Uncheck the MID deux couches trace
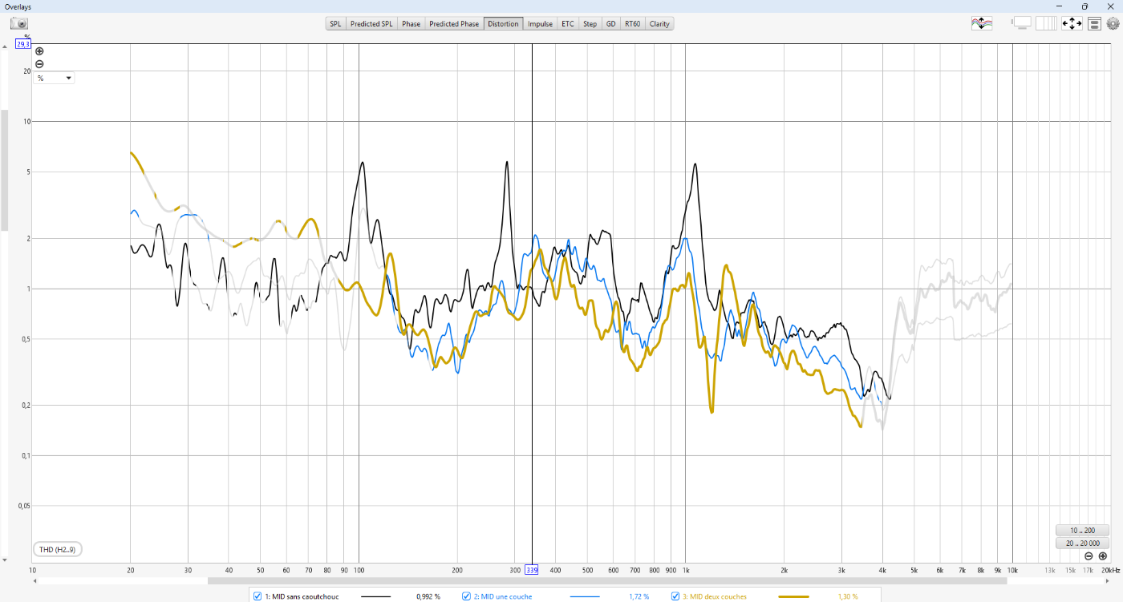Viewport: 1123px width, 602px height. tap(675, 596)
